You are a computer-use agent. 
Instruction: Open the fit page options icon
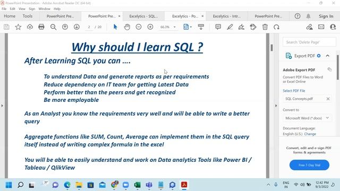(x=186, y=27)
